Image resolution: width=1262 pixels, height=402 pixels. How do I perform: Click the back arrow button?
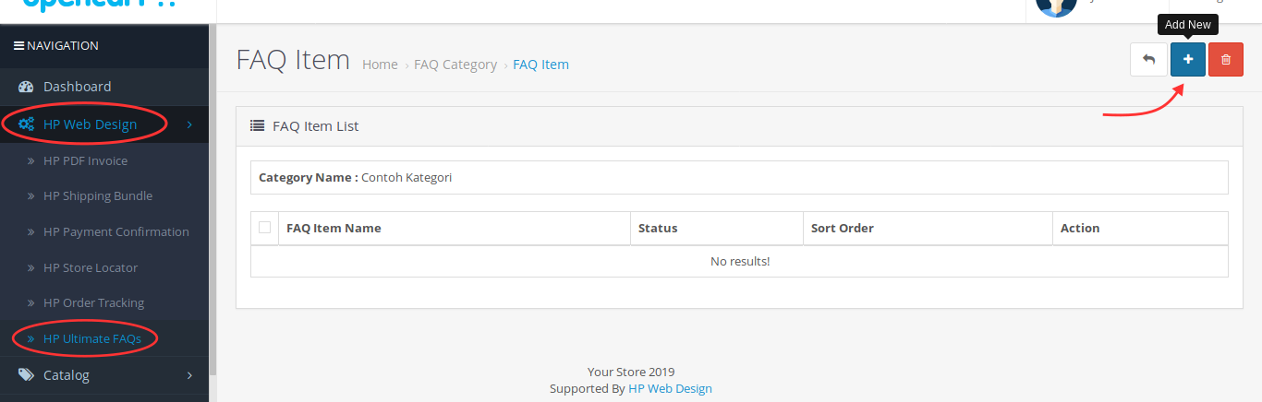click(1148, 60)
